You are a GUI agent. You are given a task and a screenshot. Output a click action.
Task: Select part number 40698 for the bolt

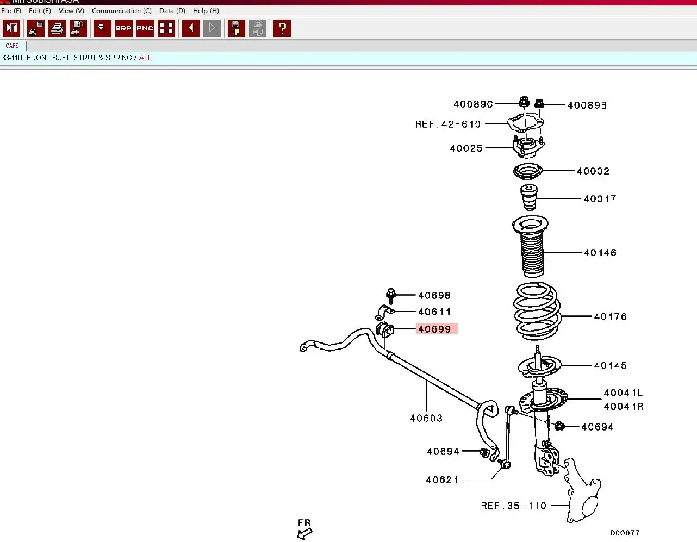tap(434, 296)
